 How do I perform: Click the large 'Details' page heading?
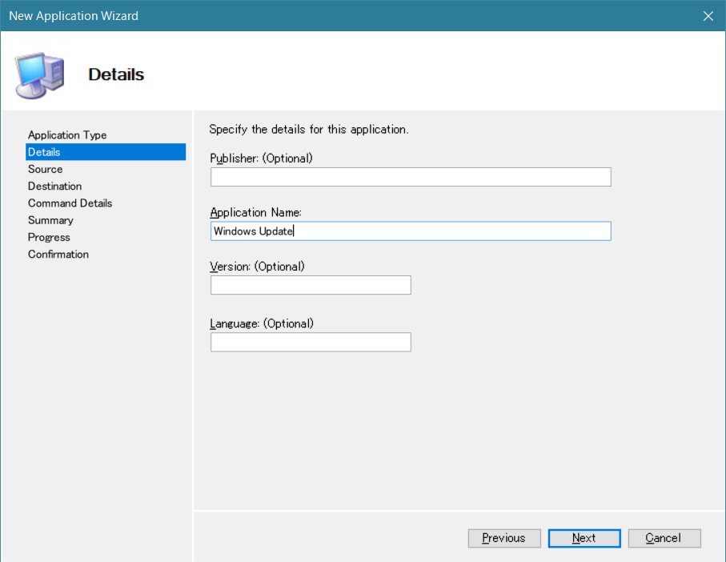point(116,74)
